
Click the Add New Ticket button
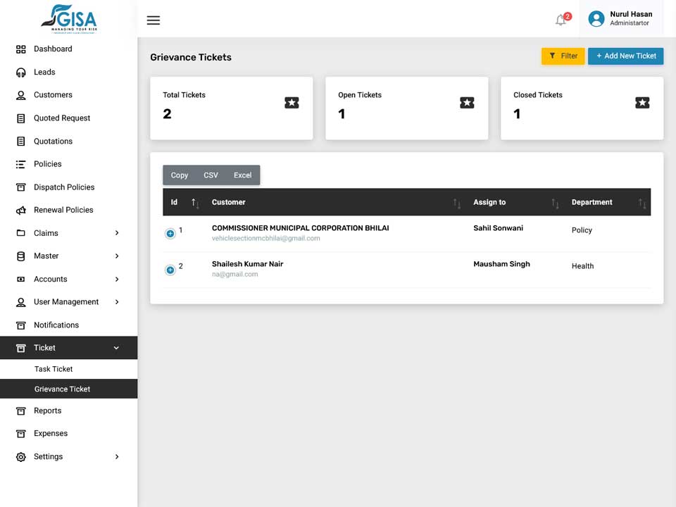(625, 56)
